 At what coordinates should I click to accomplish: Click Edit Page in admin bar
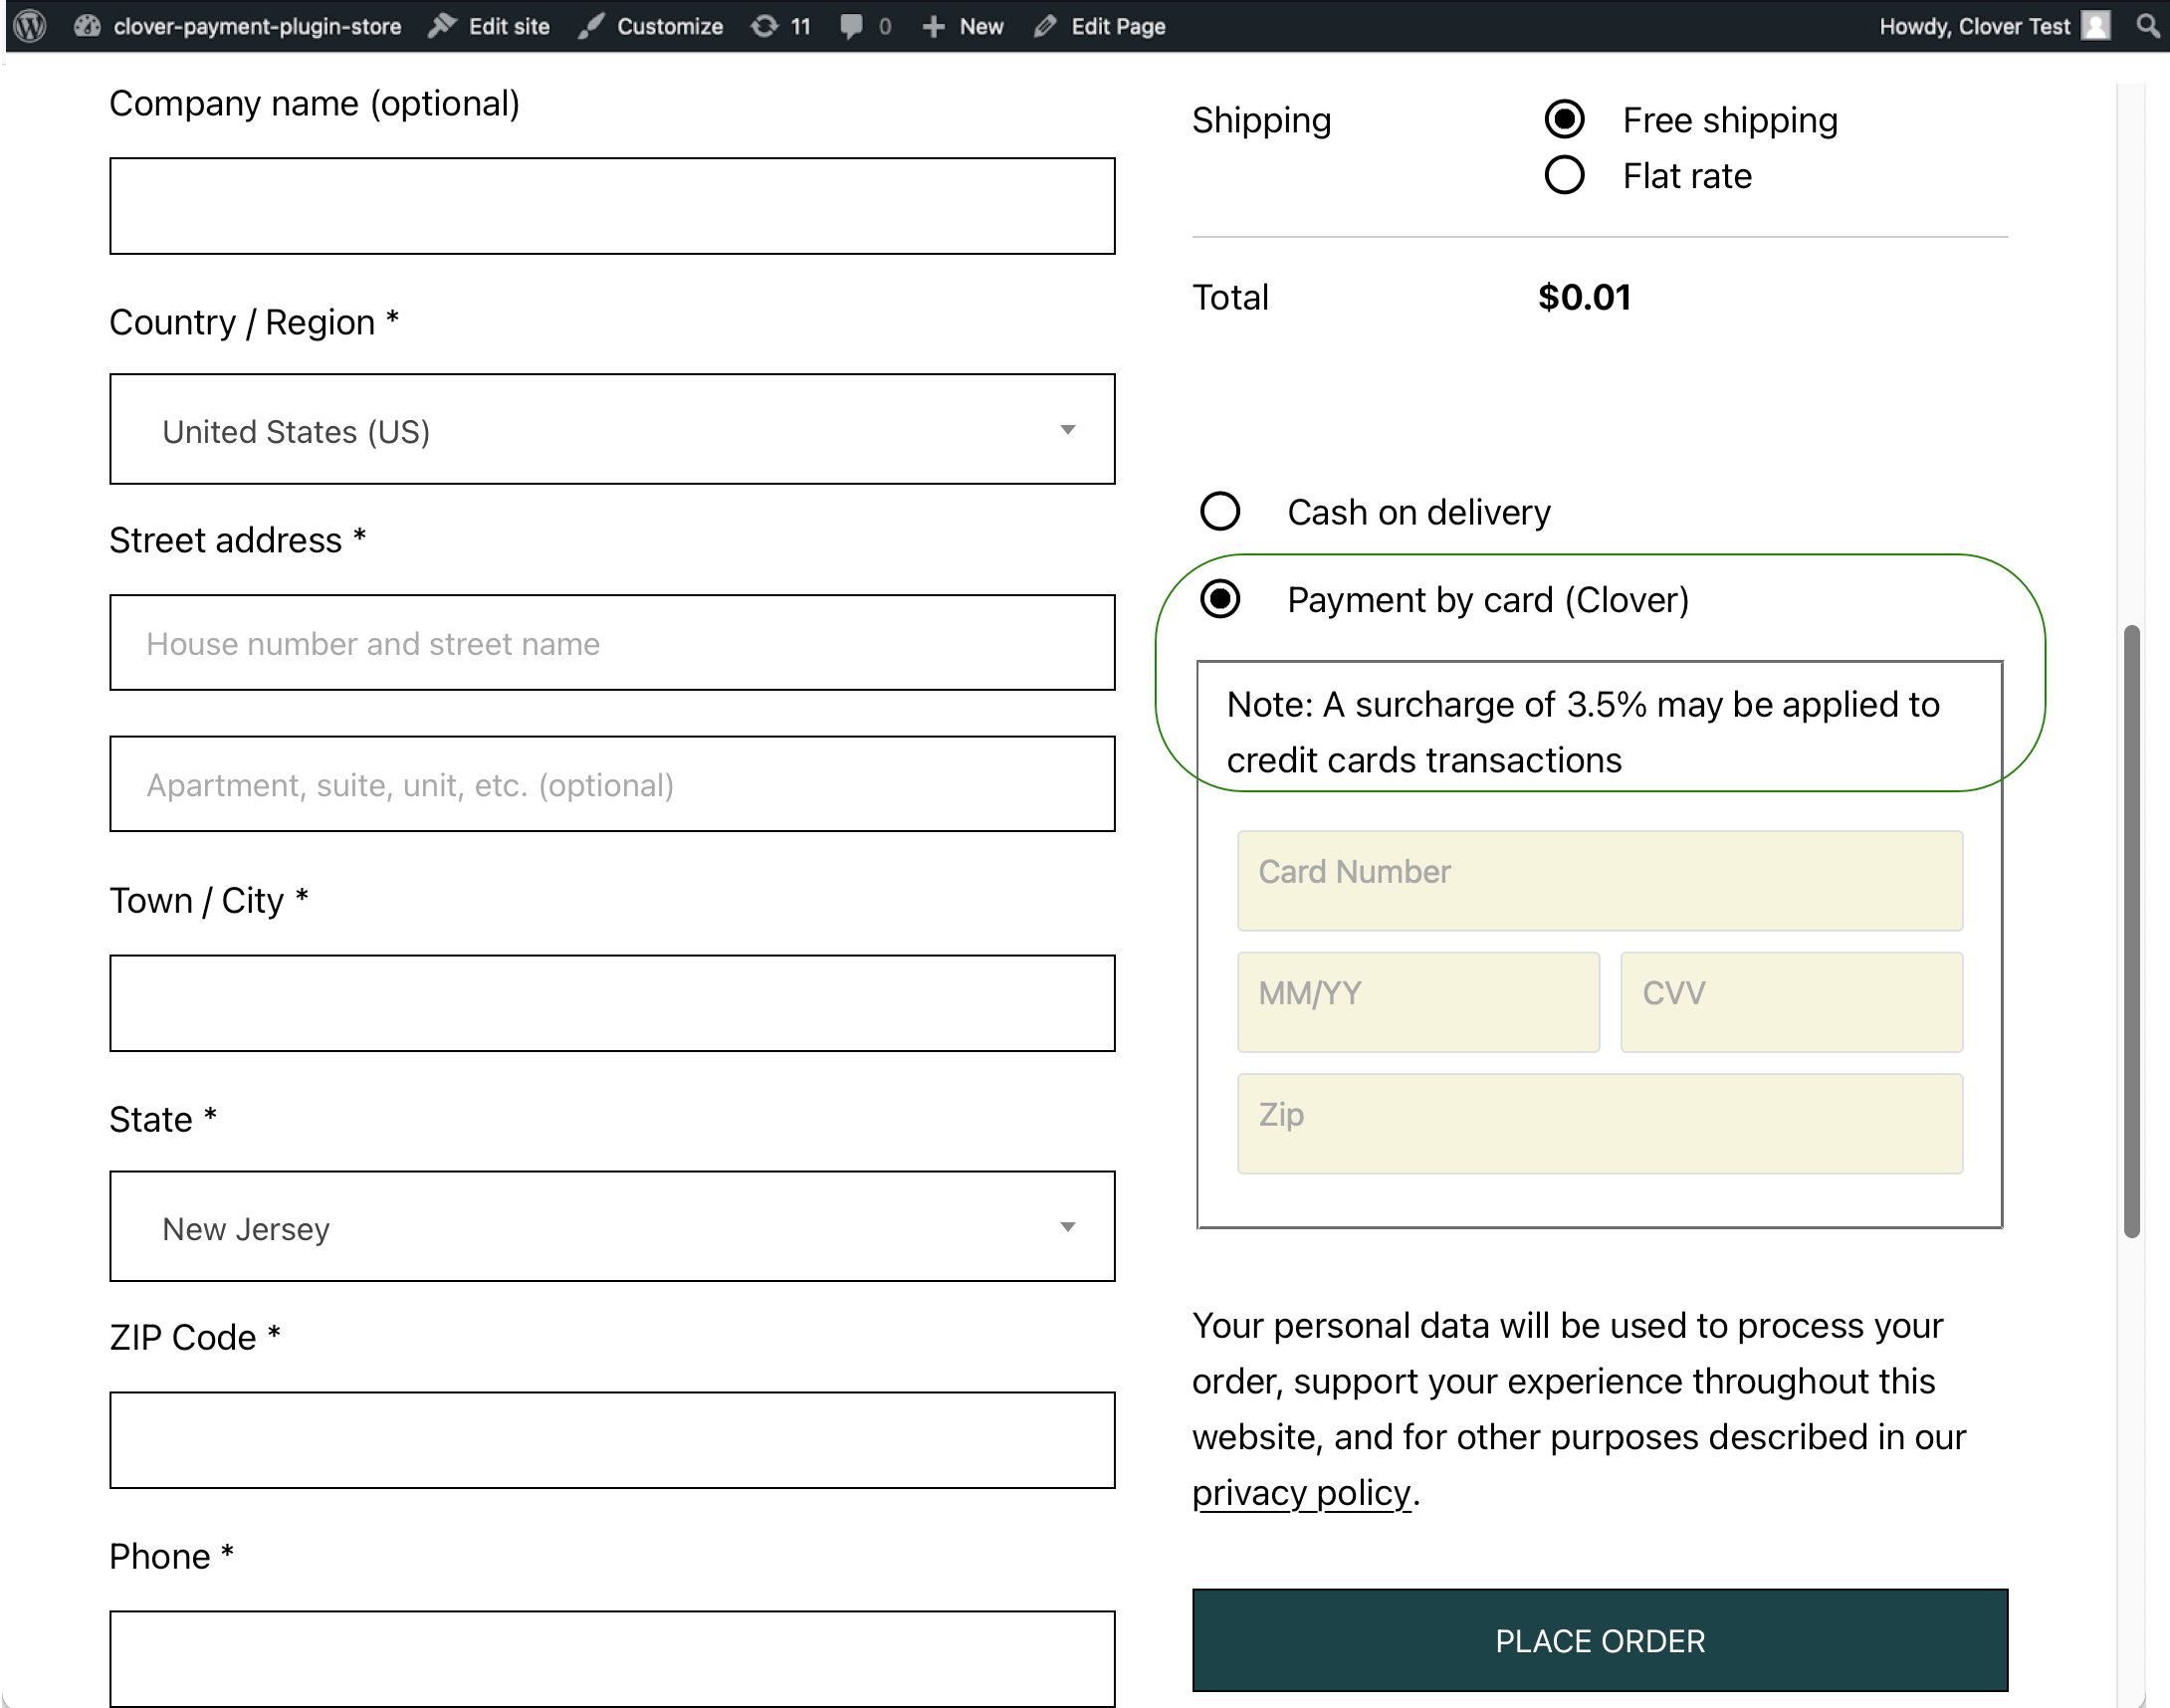(1100, 26)
